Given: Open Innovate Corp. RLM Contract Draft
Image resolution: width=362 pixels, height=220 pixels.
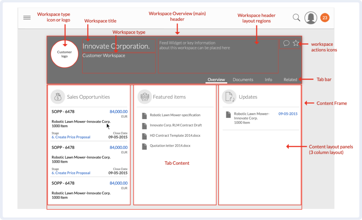Looking at the screenshot, I should [176, 125].
